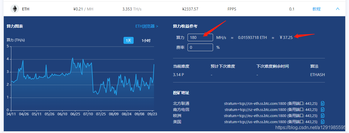The height and width of the screenshot is (133, 349).
Task: Click the 算法 column label
Action: (314, 66)
